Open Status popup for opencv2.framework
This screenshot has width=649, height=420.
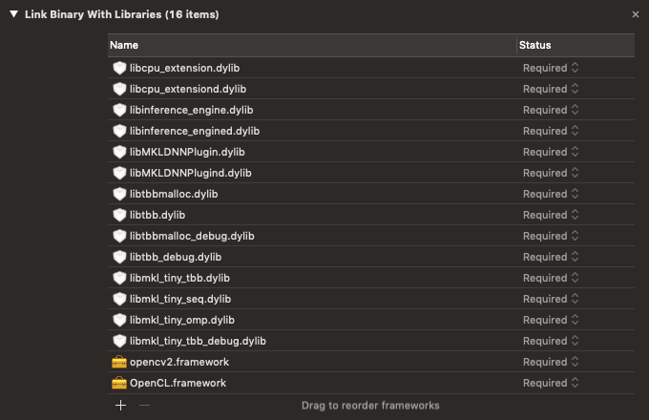551,362
